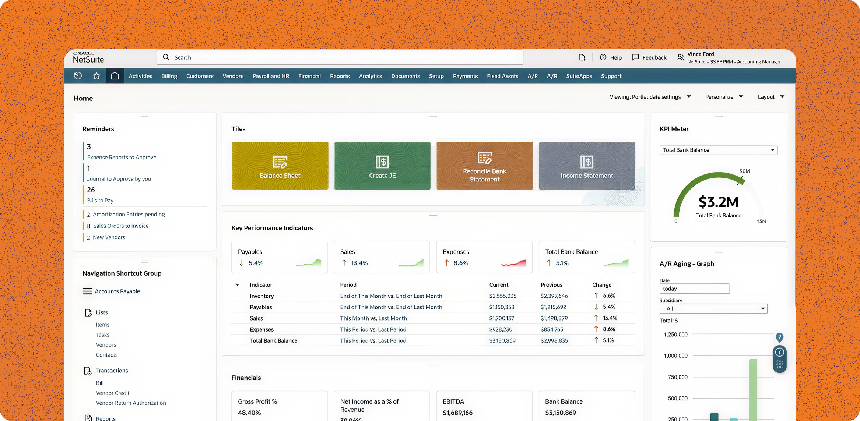Go to Home via house icon
860x421 pixels.
(x=115, y=76)
